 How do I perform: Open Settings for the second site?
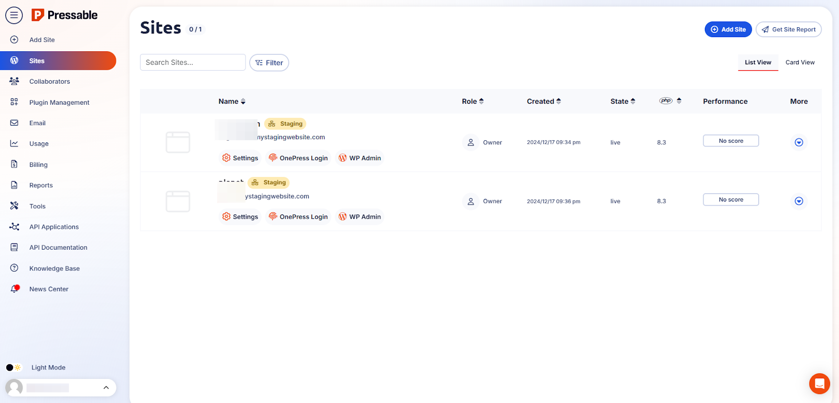click(240, 217)
